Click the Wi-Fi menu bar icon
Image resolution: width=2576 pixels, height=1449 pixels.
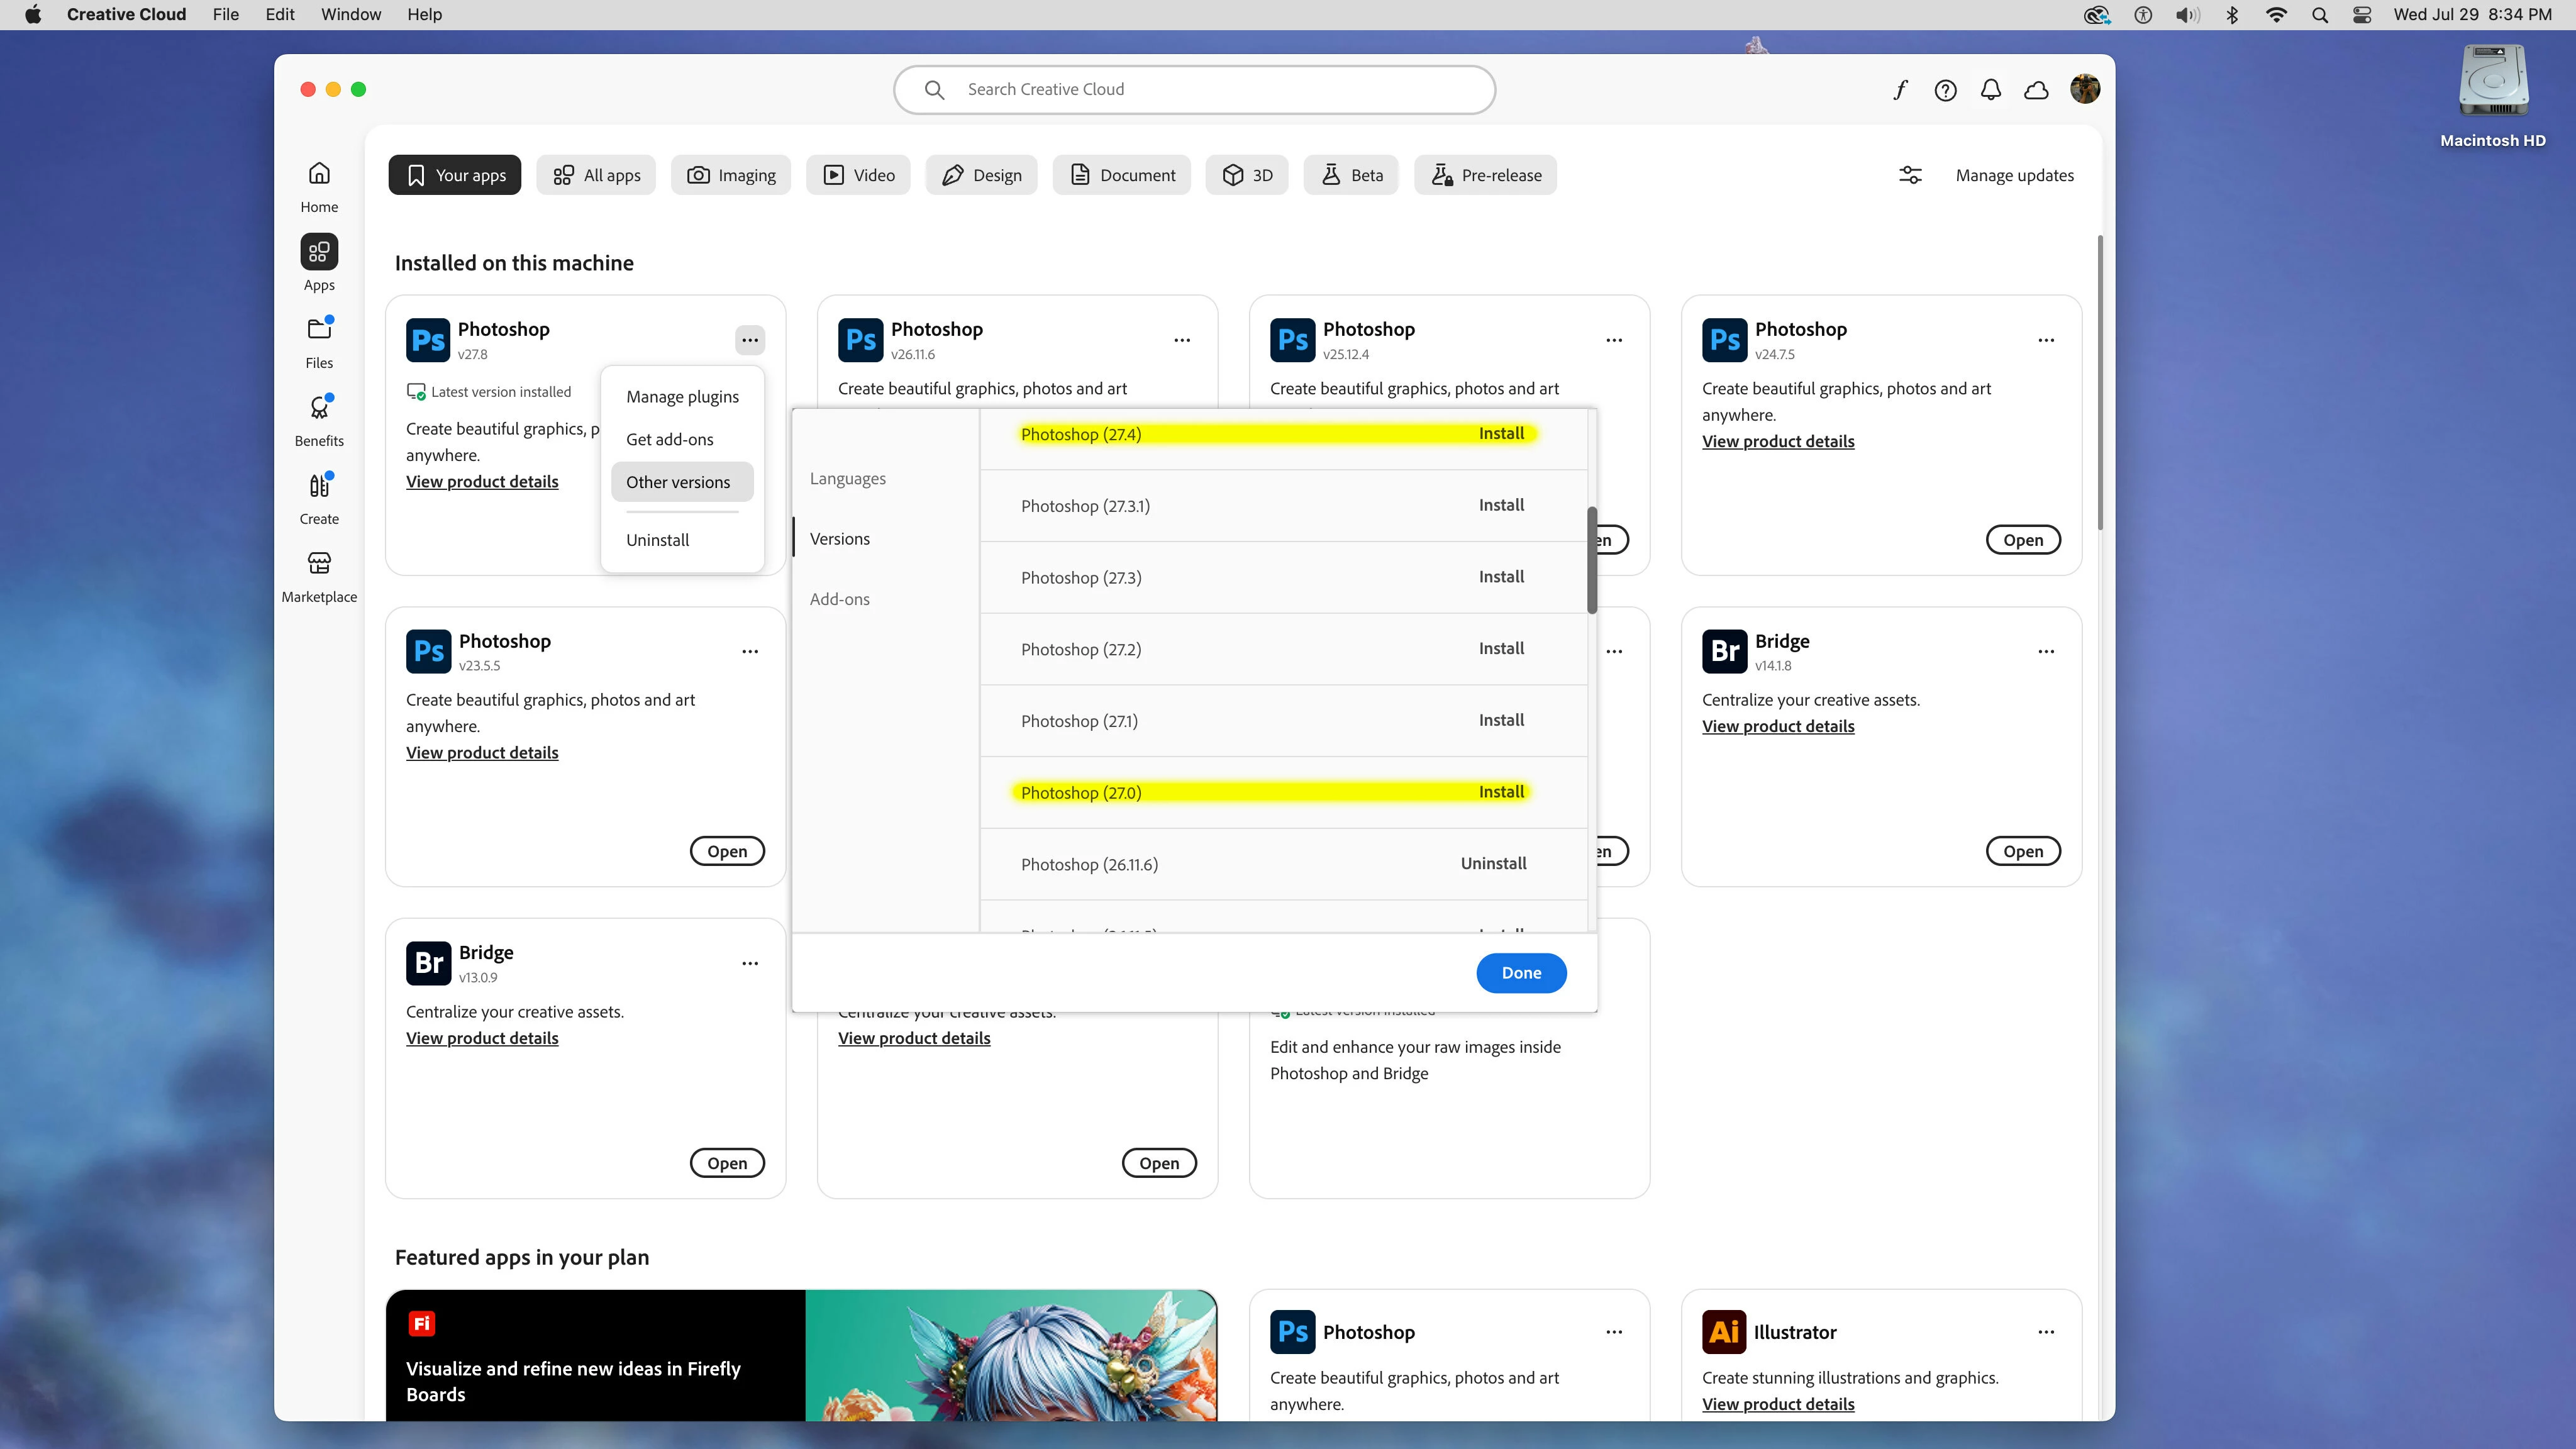click(2276, 15)
